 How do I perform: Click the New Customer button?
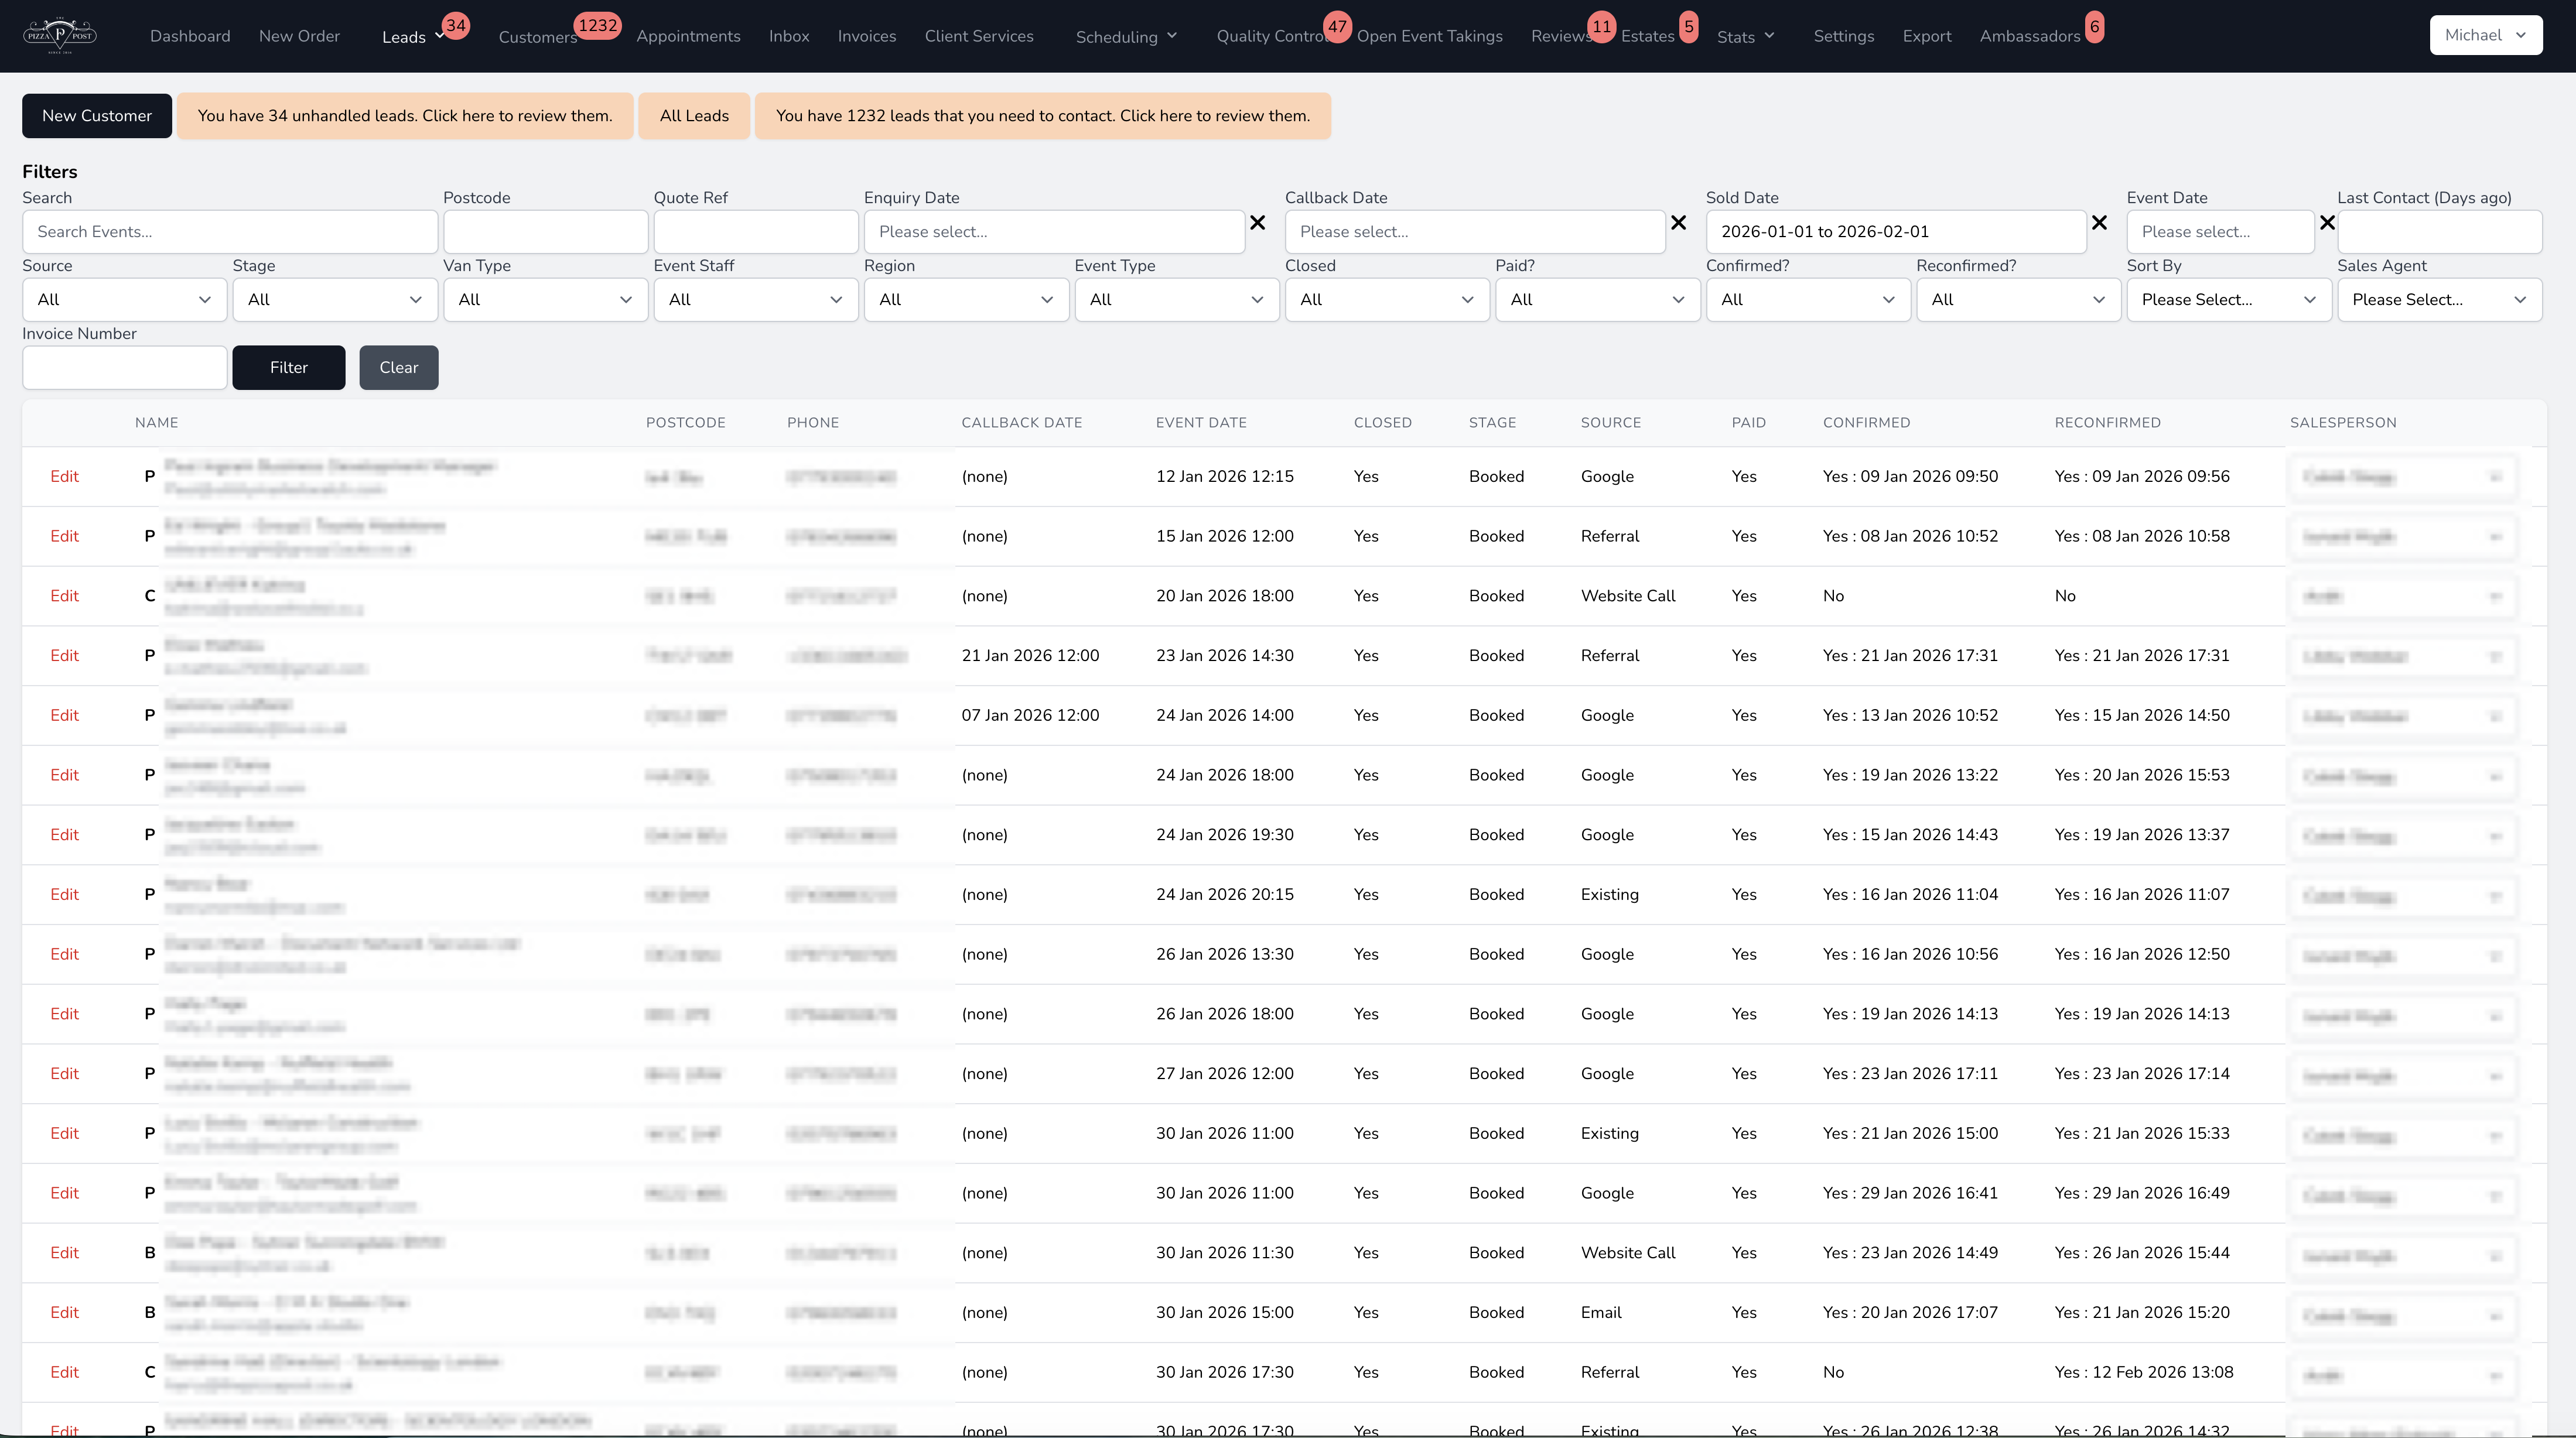[x=97, y=116]
